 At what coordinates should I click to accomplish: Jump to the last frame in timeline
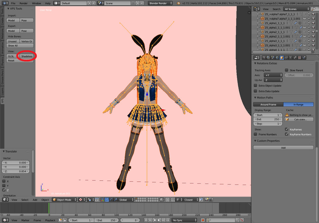[168, 220]
